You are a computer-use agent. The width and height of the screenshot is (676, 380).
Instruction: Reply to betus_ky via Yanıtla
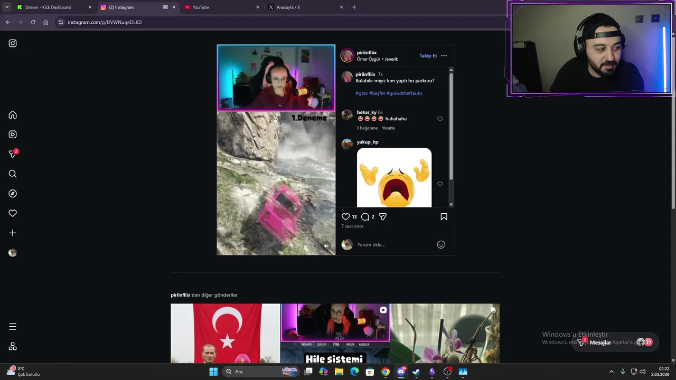(x=388, y=128)
